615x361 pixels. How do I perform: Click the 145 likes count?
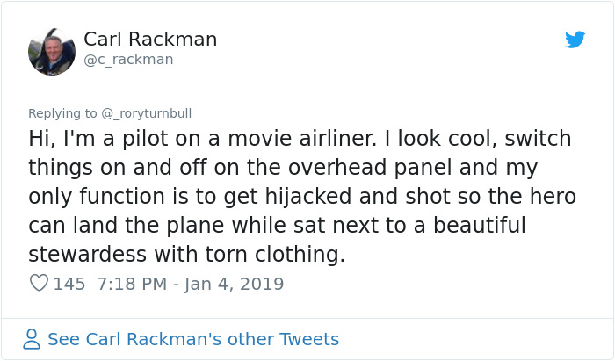pyautogui.click(x=69, y=284)
